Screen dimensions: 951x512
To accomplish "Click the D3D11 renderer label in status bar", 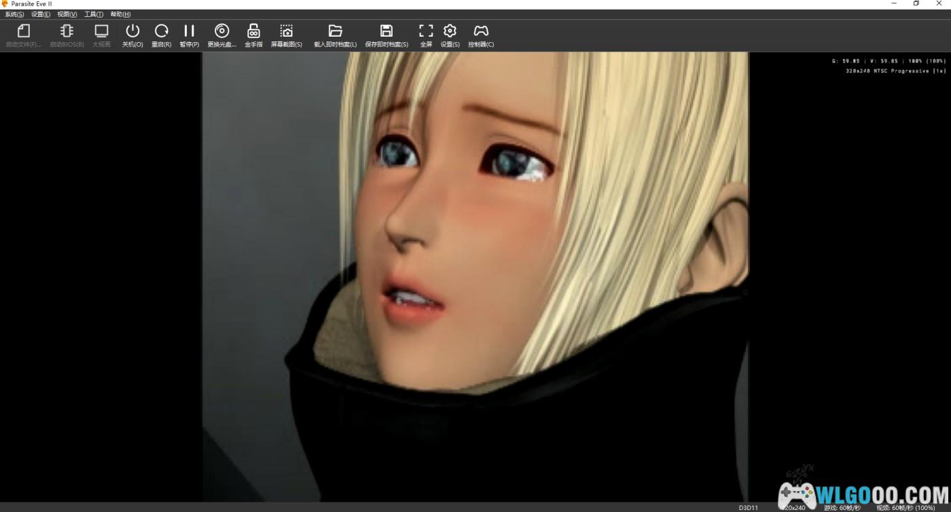I will [748, 507].
